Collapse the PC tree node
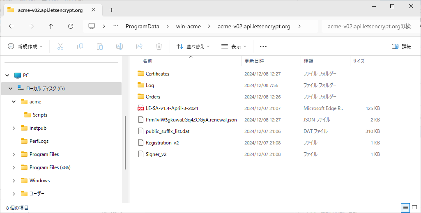The width and height of the screenshot is (421, 213). (7, 76)
